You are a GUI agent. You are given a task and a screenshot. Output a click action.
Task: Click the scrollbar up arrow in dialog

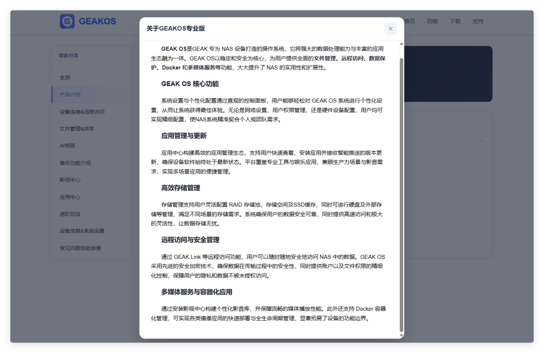point(401,44)
